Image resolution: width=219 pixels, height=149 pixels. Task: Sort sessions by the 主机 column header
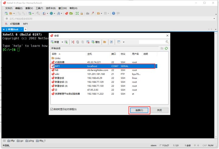(x=98, y=54)
